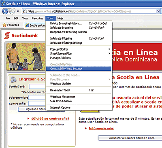Open Internet Options
The image size is (162, 148).
point(79,108)
